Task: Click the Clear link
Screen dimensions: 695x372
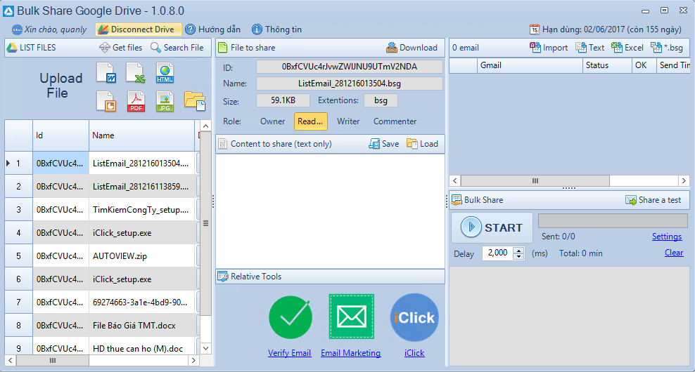Action: 674,253
